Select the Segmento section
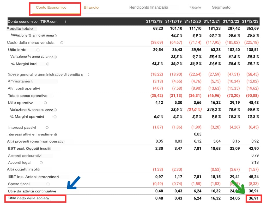The height and width of the screenshot is (206, 267). click(221, 7)
